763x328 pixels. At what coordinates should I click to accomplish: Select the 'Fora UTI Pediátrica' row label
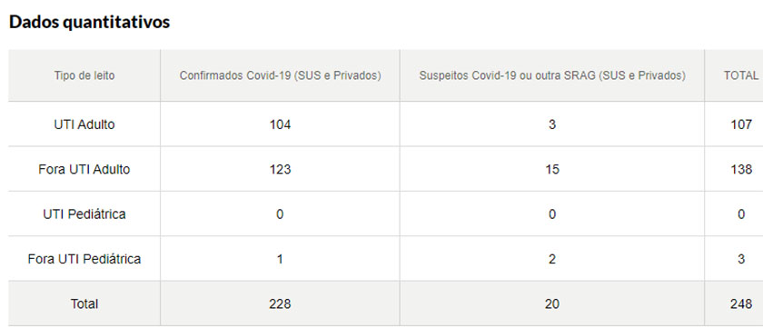coord(84,259)
